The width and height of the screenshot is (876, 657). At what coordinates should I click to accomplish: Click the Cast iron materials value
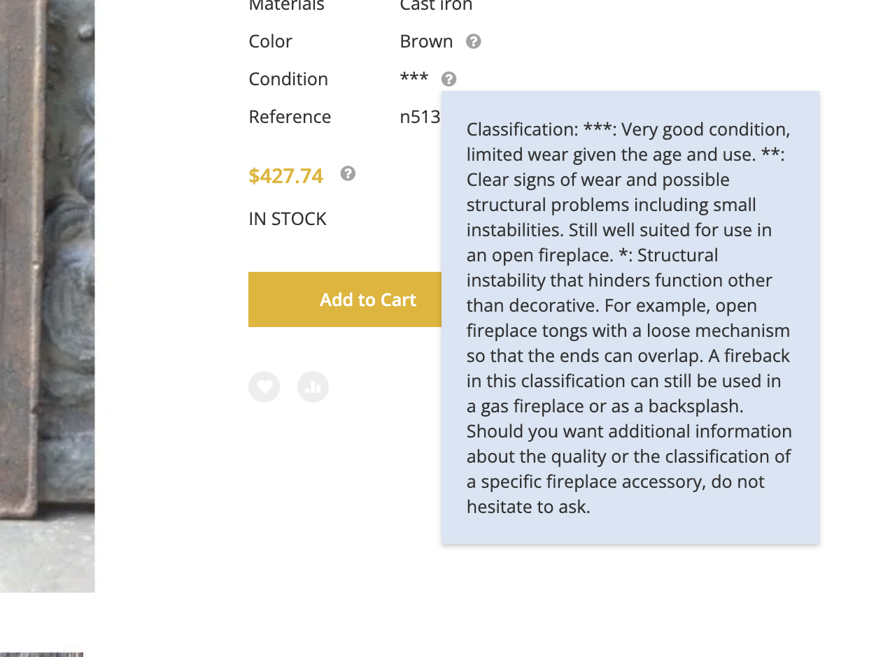point(436,6)
